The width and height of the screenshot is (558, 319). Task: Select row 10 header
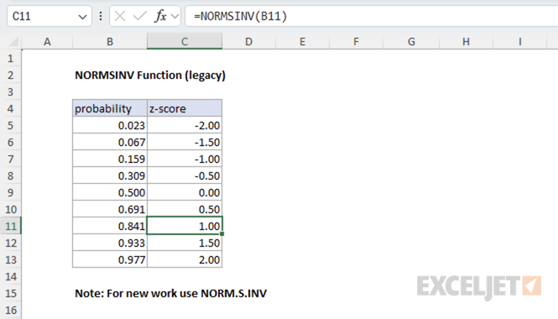click(x=11, y=209)
